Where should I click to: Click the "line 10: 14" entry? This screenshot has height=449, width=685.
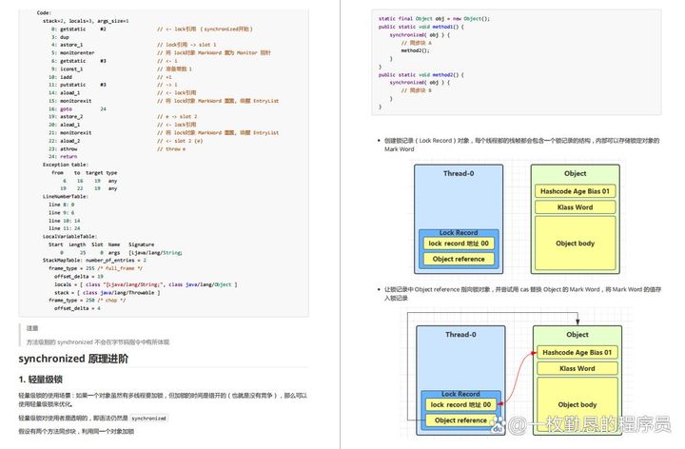pos(65,221)
